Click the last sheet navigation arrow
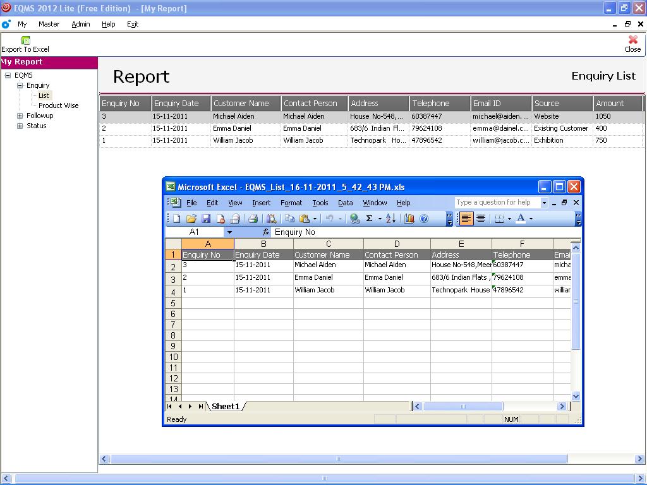 click(200, 406)
